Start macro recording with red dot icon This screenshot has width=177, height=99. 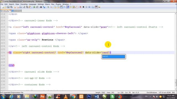pyautogui.click(x=80, y=7)
